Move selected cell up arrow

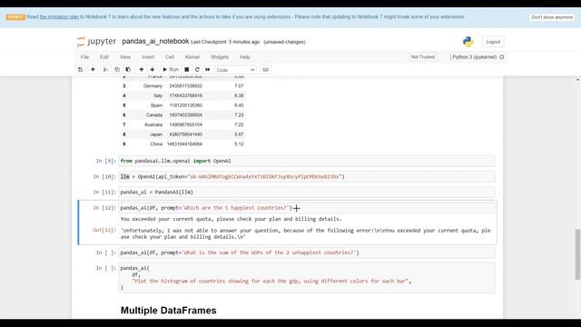142,70
